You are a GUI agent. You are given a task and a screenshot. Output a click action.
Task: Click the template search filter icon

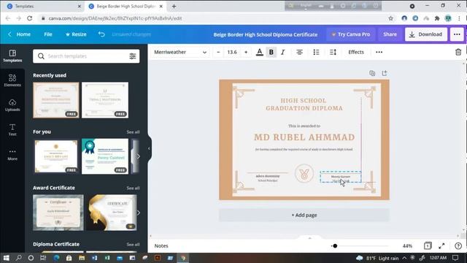tap(133, 56)
